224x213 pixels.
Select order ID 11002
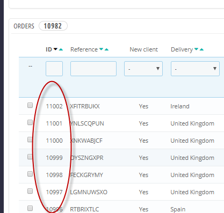click(54, 106)
